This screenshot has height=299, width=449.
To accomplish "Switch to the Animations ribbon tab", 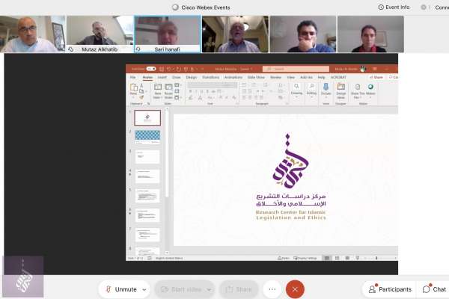I will pos(233,77).
